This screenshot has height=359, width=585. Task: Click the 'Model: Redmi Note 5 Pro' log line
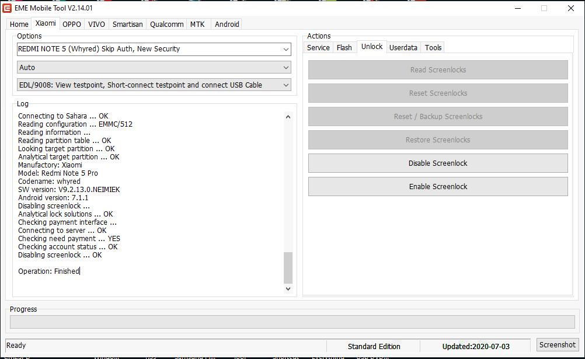pos(58,173)
